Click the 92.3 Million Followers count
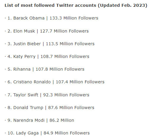 pos(66,95)
